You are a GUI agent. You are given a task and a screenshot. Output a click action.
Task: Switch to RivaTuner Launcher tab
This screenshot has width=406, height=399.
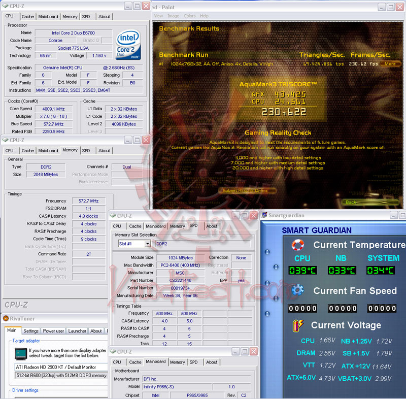click(77, 331)
